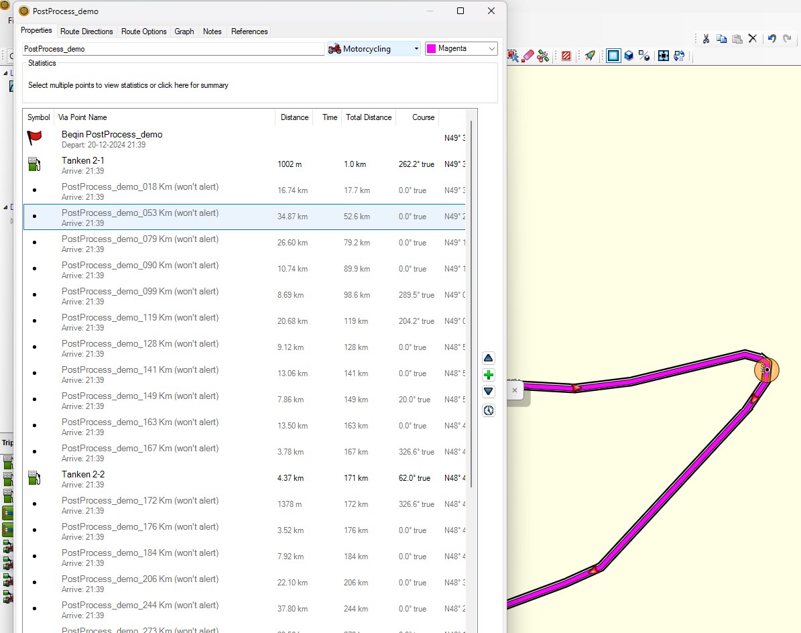Click the green plus add point button

[489, 375]
